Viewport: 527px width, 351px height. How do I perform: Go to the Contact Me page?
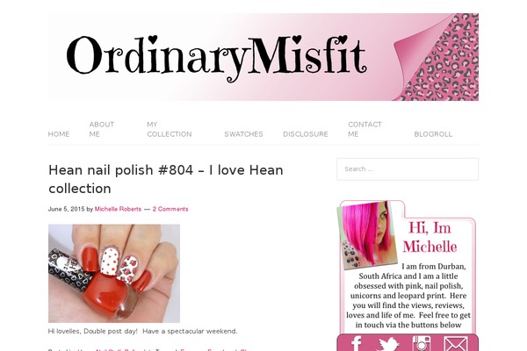click(x=365, y=129)
